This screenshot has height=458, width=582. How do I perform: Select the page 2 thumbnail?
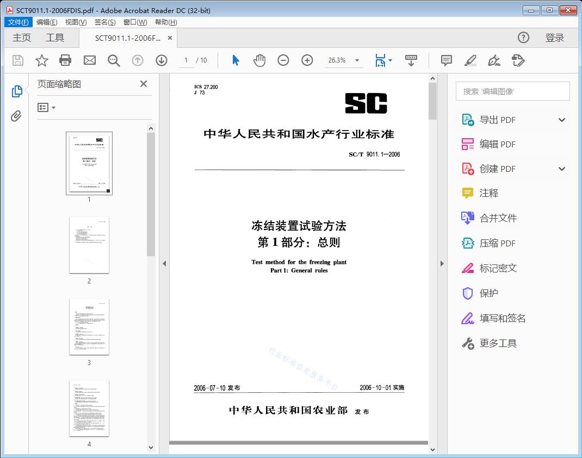89,245
